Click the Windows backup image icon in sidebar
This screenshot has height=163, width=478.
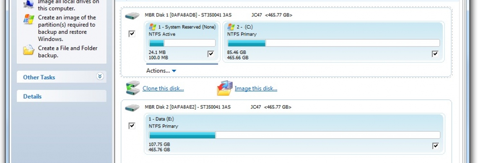pos(29,20)
